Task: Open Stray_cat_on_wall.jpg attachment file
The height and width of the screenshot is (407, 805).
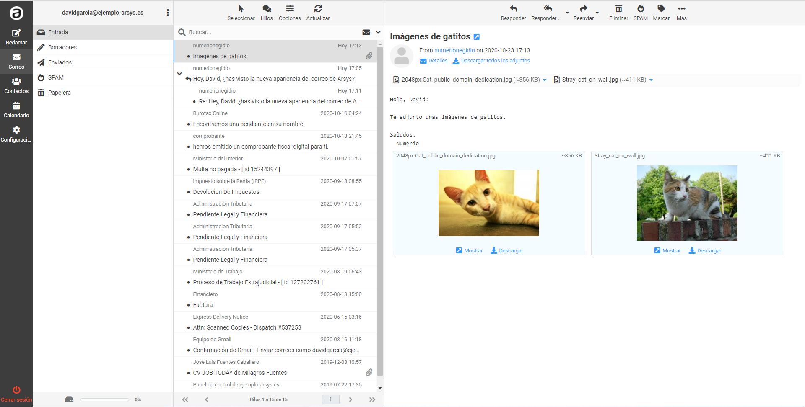Action: click(x=600, y=80)
